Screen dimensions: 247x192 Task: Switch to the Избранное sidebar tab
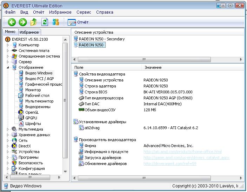(x=29, y=32)
